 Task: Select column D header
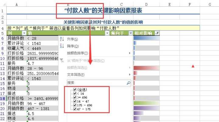coord(146,4)
